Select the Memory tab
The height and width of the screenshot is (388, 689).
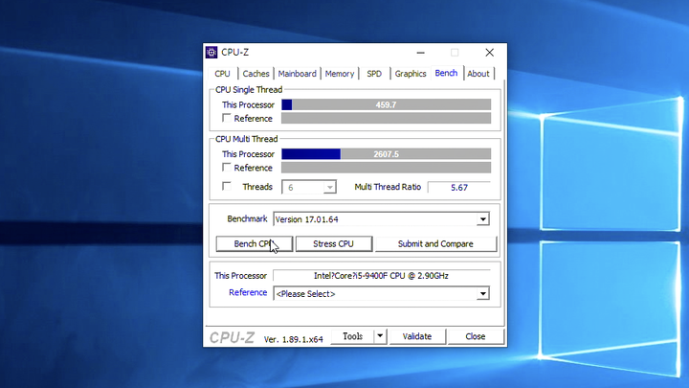(340, 74)
